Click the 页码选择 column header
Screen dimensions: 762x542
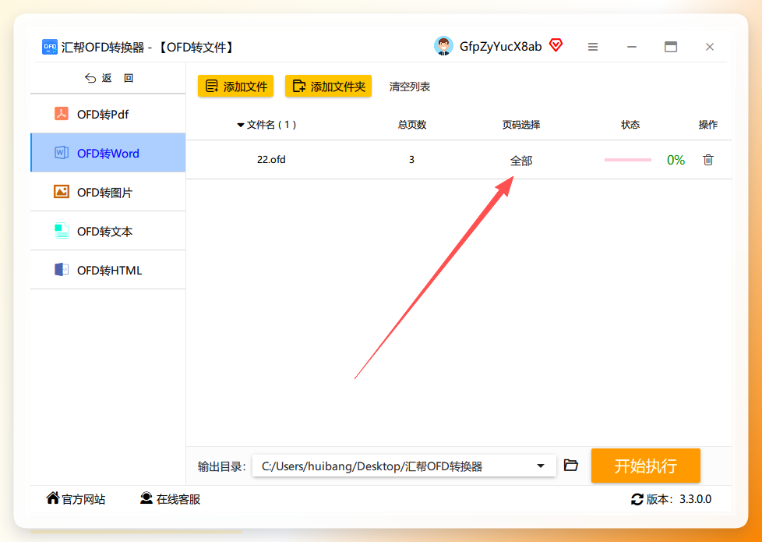pyautogui.click(x=521, y=125)
